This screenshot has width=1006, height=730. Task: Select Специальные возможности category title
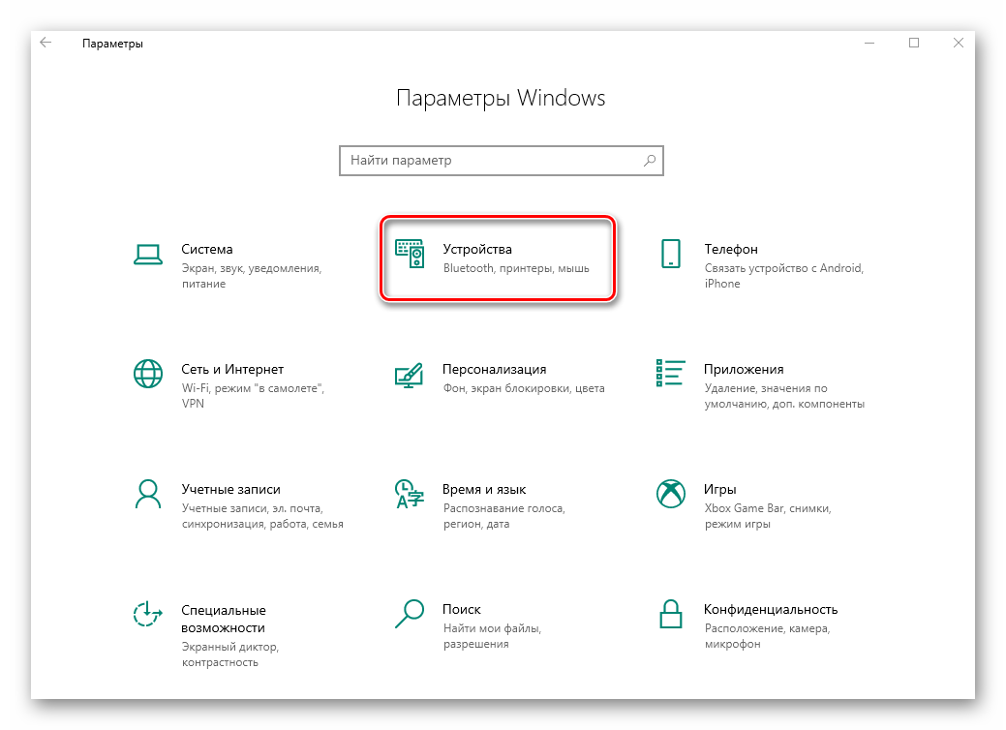click(223, 619)
